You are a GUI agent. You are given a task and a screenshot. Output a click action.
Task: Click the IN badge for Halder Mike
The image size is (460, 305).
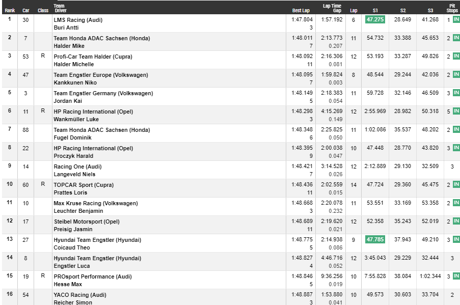[456, 38]
